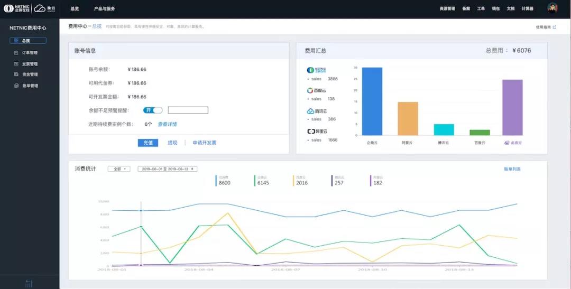Click the 腾讯云 logo in 费用汇总
Viewport: 571px width, 289px height.
317,111
